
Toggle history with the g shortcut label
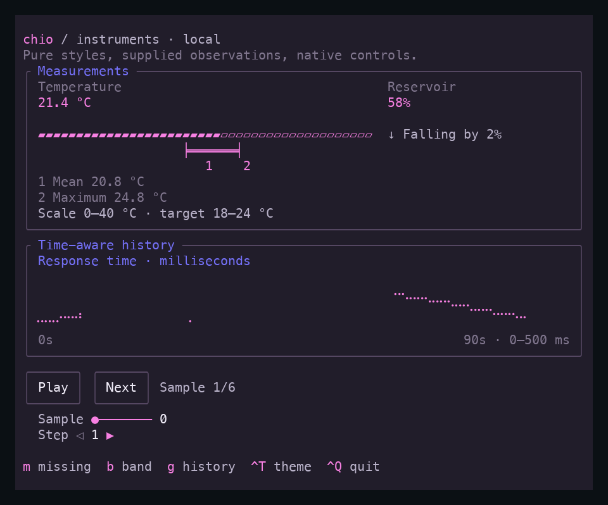tap(201, 466)
